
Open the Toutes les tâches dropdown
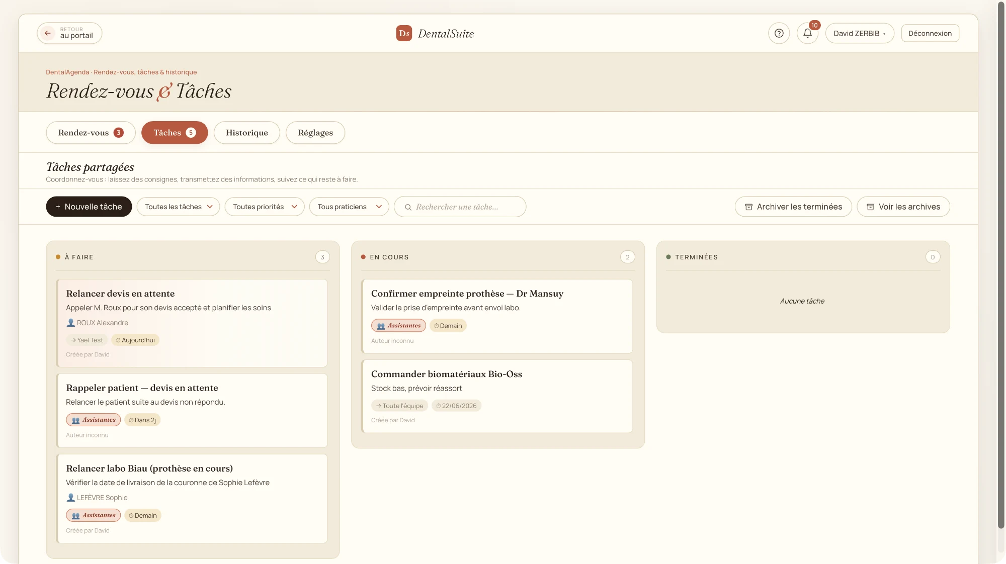(x=178, y=207)
